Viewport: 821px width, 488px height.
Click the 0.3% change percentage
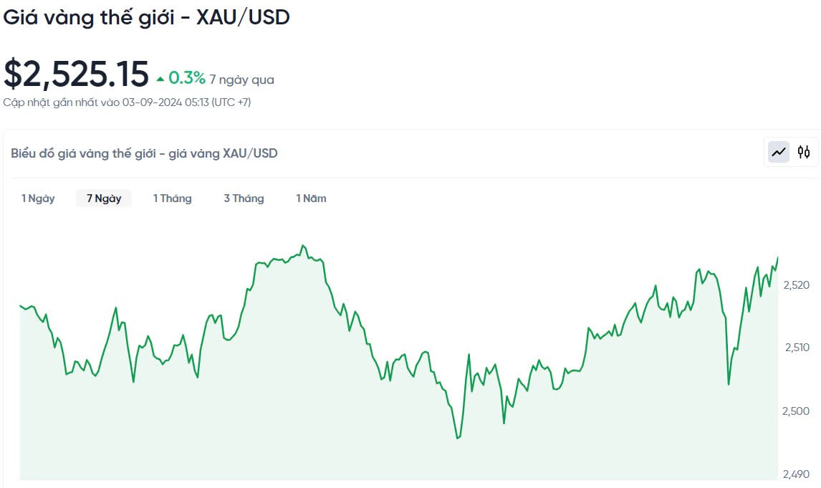(x=187, y=78)
